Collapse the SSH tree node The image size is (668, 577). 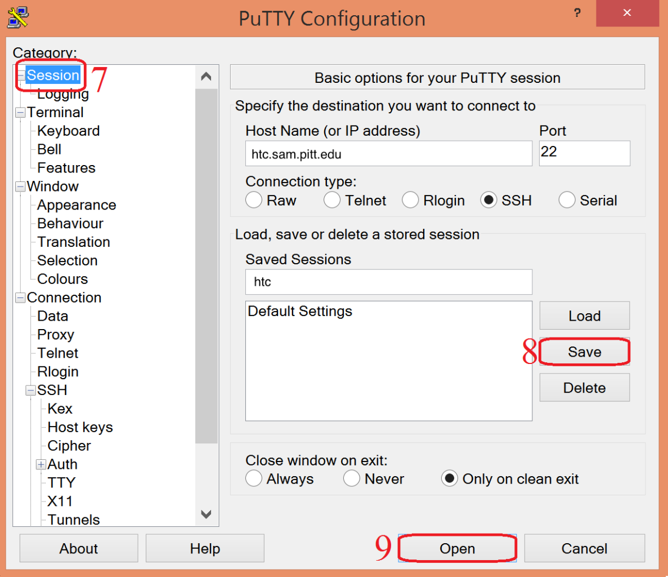tap(31, 390)
